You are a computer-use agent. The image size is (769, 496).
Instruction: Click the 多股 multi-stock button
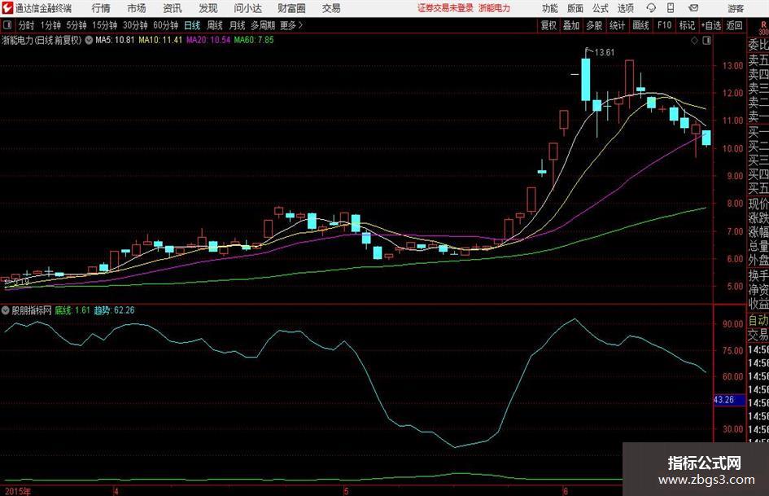coord(594,25)
